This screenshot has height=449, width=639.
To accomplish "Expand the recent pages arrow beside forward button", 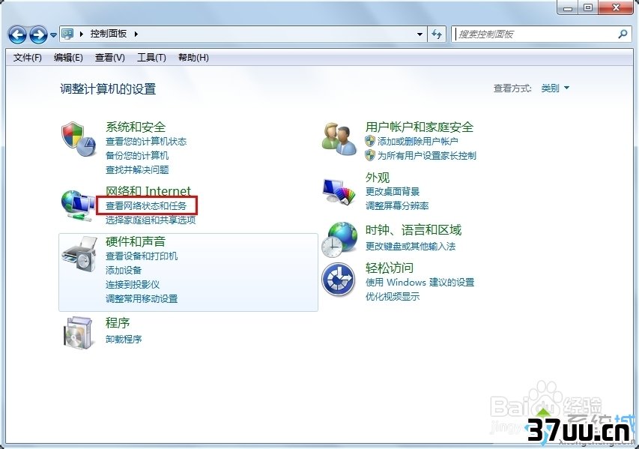I will coord(53,35).
